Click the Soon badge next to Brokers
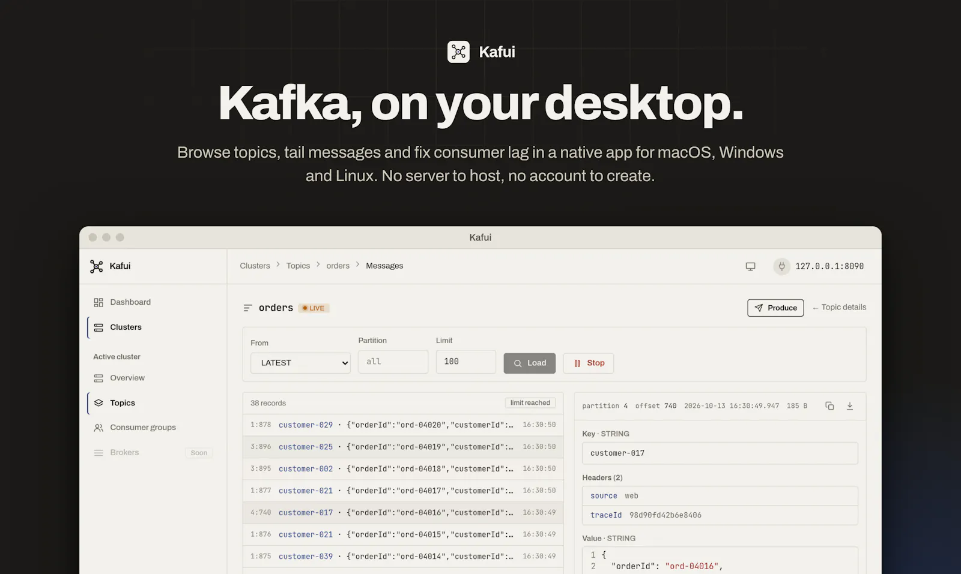Viewport: 961px width, 574px height. 199,453
